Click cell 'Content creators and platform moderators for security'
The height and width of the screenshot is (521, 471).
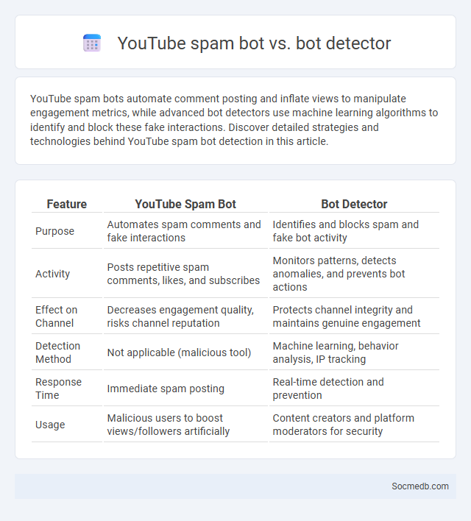pyautogui.click(x=344, y=425)
